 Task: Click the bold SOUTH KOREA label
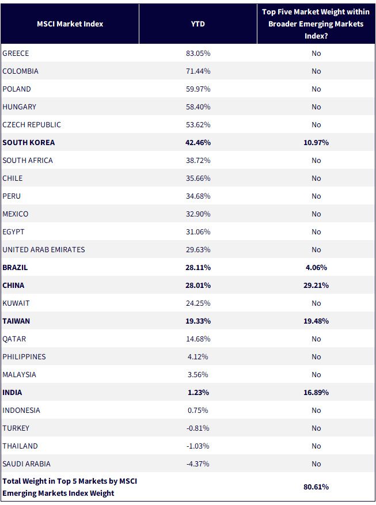click(29, 142)
